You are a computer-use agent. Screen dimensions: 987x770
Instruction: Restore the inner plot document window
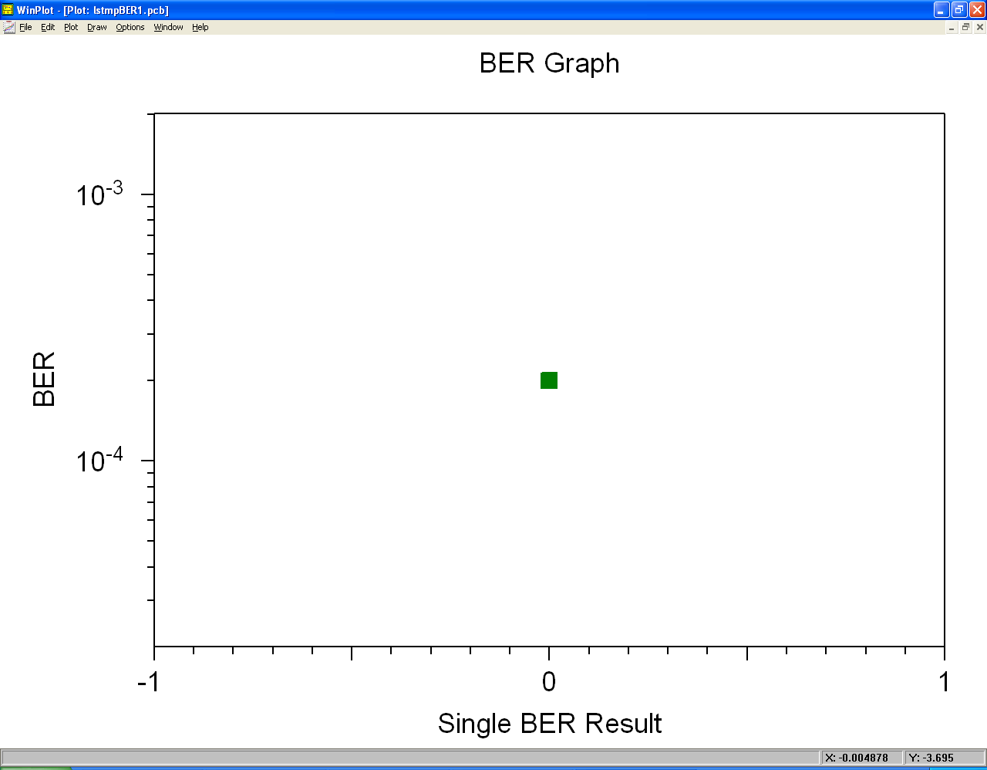[965, 27]
